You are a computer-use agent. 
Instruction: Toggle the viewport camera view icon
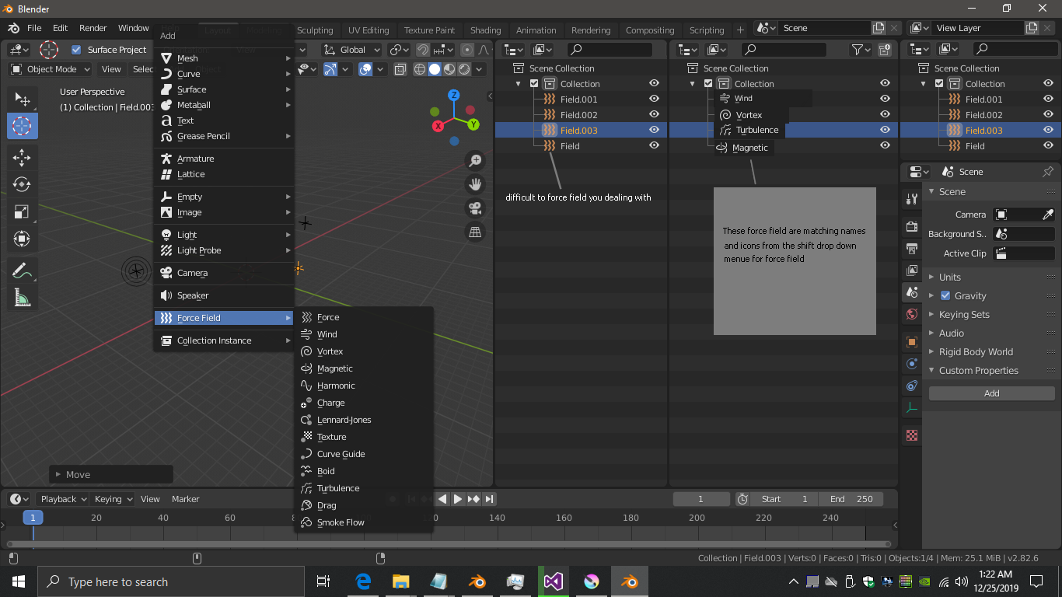(x=474, y=208)
